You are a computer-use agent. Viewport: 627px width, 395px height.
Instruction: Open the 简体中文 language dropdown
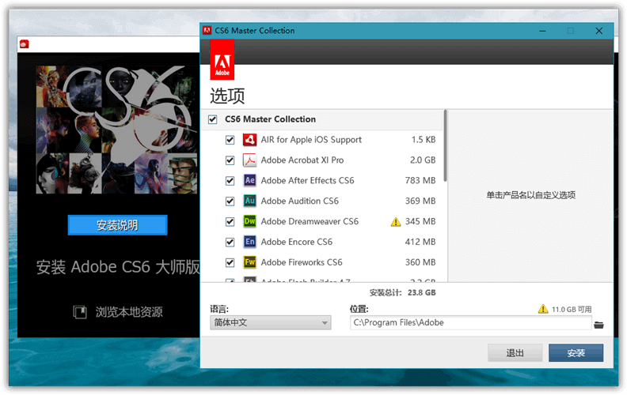tap(271, 322)
